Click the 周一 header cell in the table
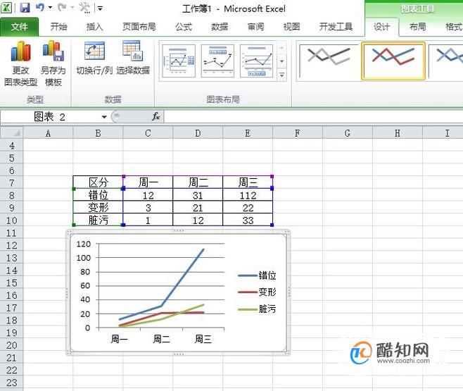Viewport: 463px width, 391px height. tap(148, 182)
